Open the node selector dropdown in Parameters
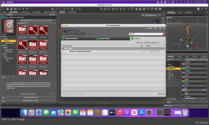 173,59
